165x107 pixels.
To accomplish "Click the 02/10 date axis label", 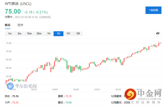I will pyautogui.click(x=34, y=89).
